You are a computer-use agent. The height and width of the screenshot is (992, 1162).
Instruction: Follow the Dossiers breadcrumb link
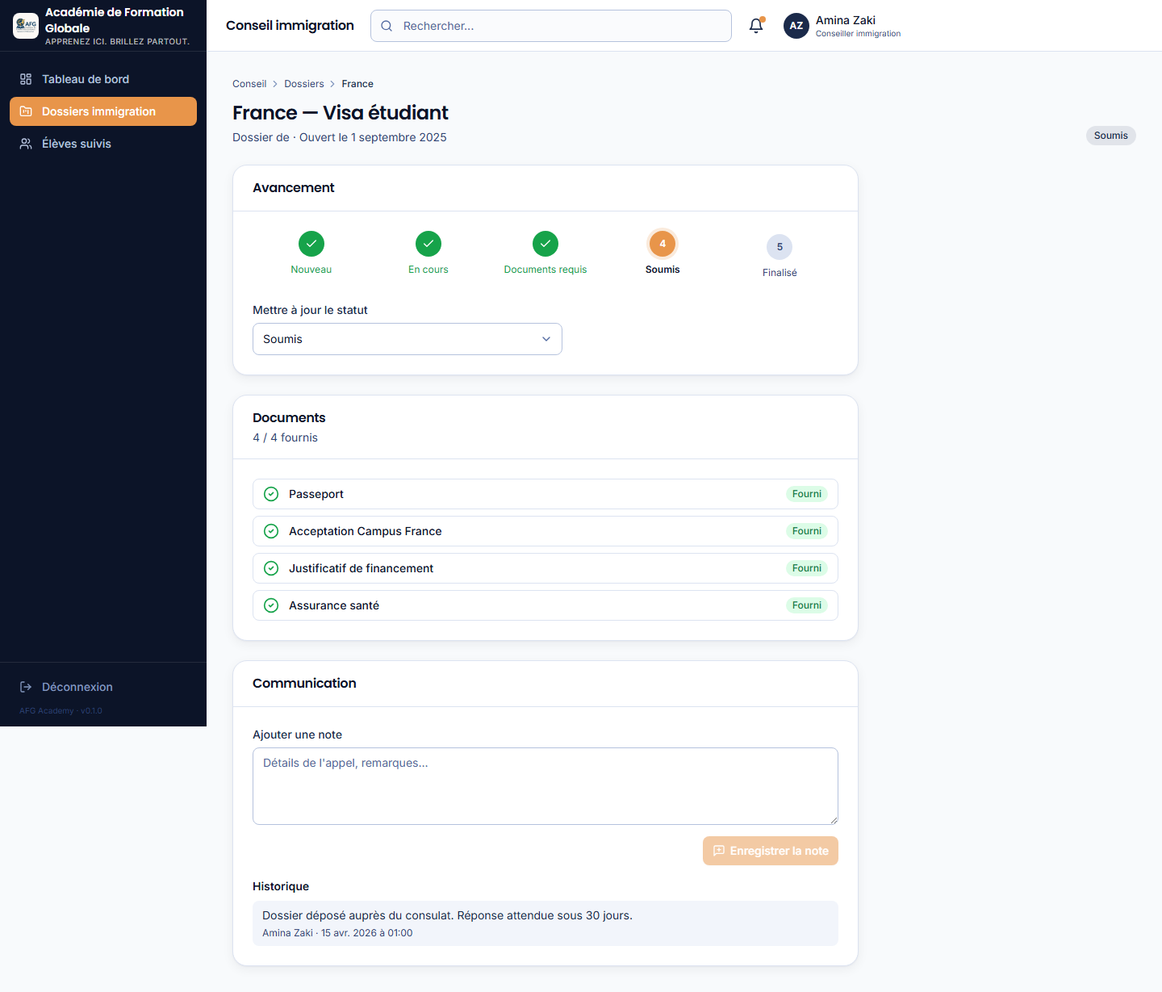click(x=304, y=84)
